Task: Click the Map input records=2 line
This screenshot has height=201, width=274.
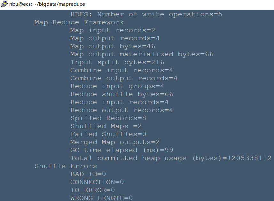Action: tap(113, 30)
